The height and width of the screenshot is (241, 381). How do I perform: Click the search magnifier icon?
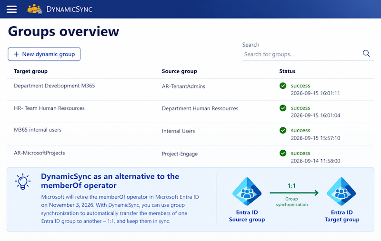[x=366, y=53]
